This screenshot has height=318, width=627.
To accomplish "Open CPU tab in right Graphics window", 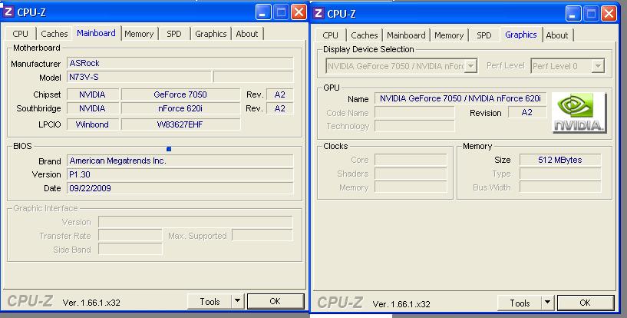I will click(x=330, y=35).
